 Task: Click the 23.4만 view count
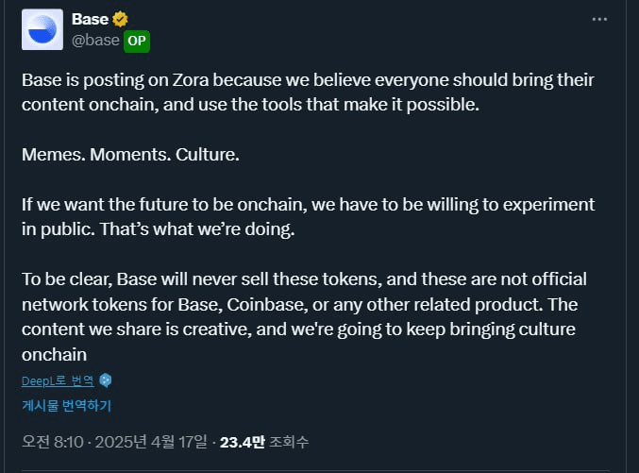coord(243,442)
